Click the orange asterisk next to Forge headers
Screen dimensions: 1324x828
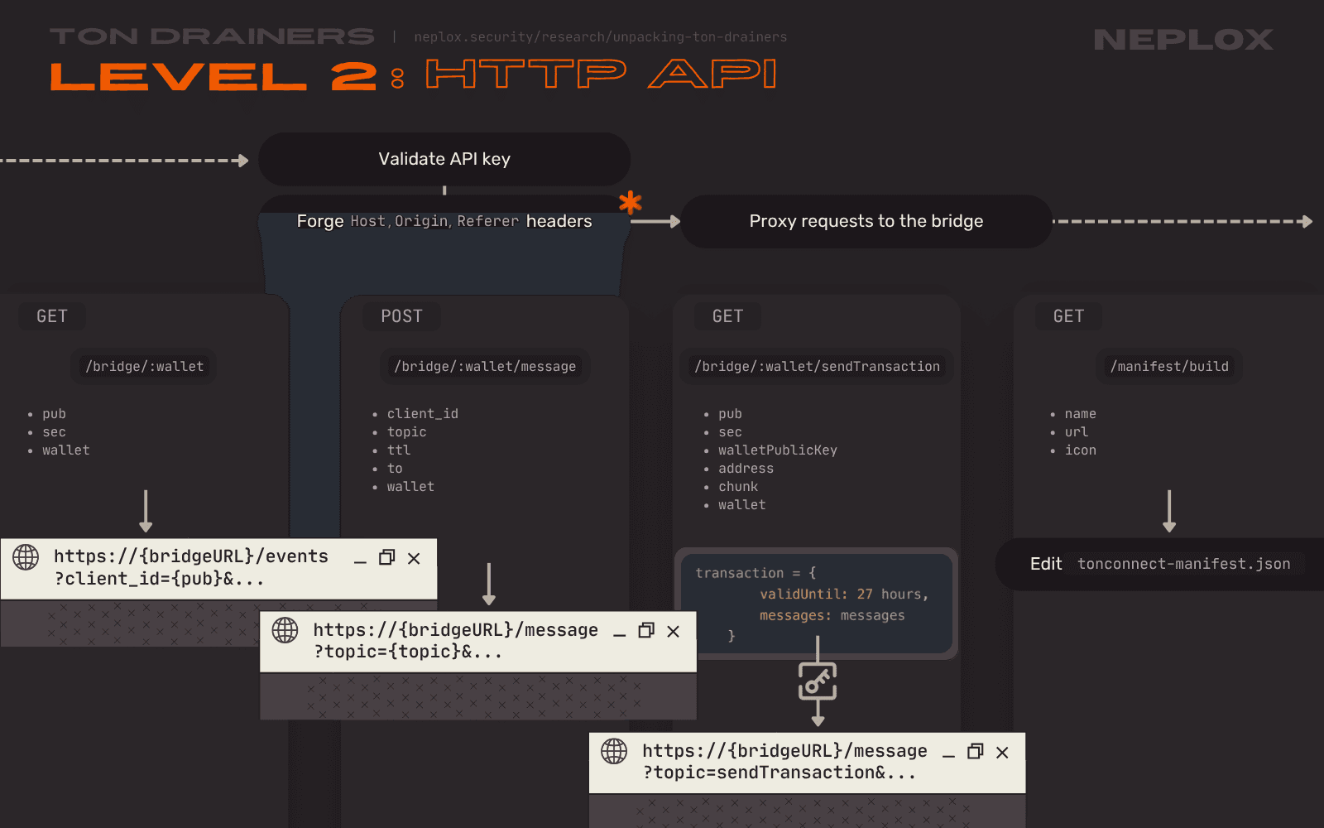point(631,202)
